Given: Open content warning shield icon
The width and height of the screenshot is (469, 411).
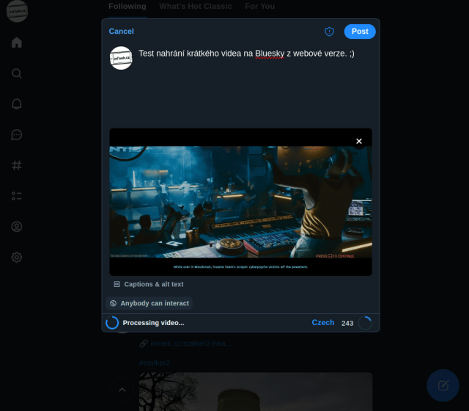Looking at the screenshot, I should coord(329,32).
